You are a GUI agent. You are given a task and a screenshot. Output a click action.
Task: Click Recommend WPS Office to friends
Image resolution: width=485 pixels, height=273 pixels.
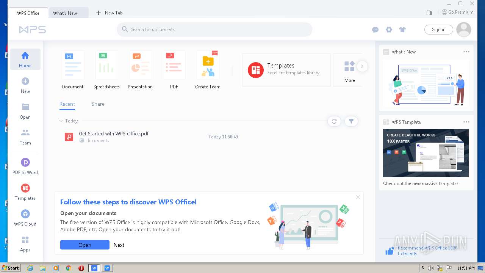coord(427,251)
